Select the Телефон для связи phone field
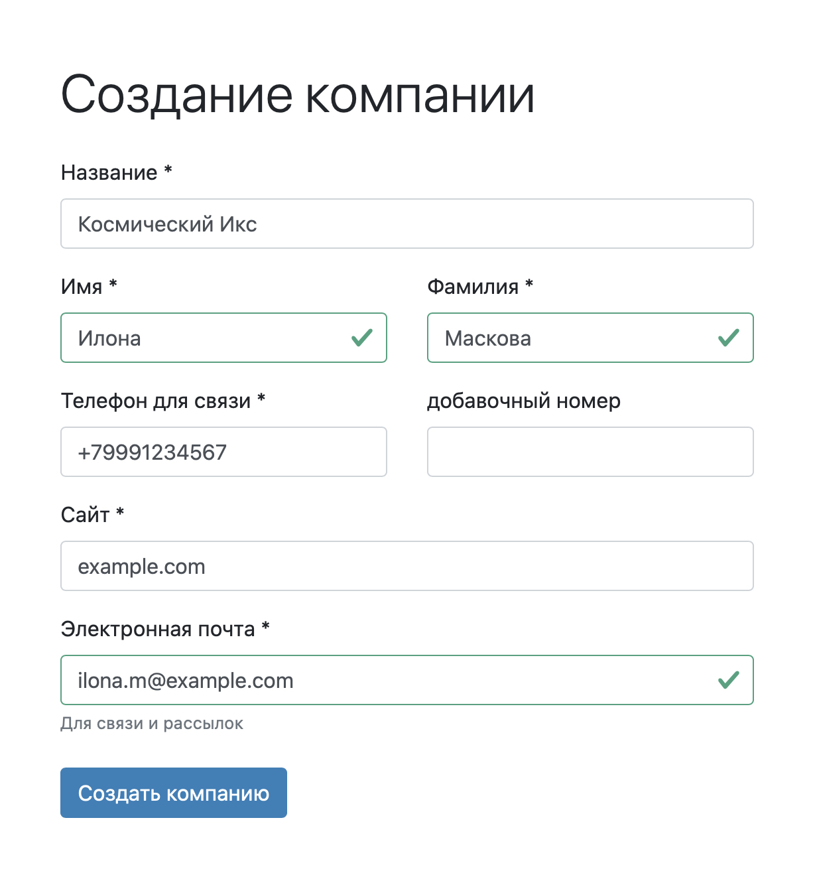The width and height of the screenshot is (813, 877). 223,452
